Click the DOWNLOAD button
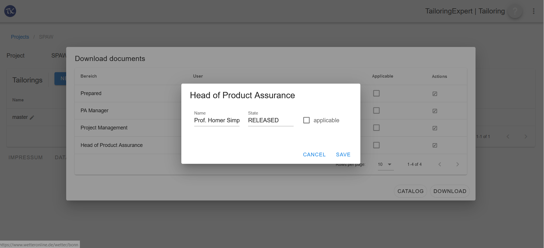544x248 pixels. [x=450, y=191]
